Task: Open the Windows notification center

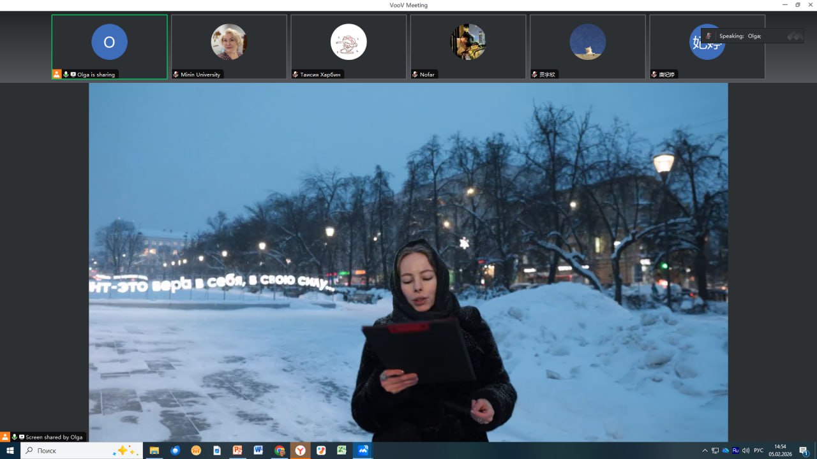Action: pos(804,450)
